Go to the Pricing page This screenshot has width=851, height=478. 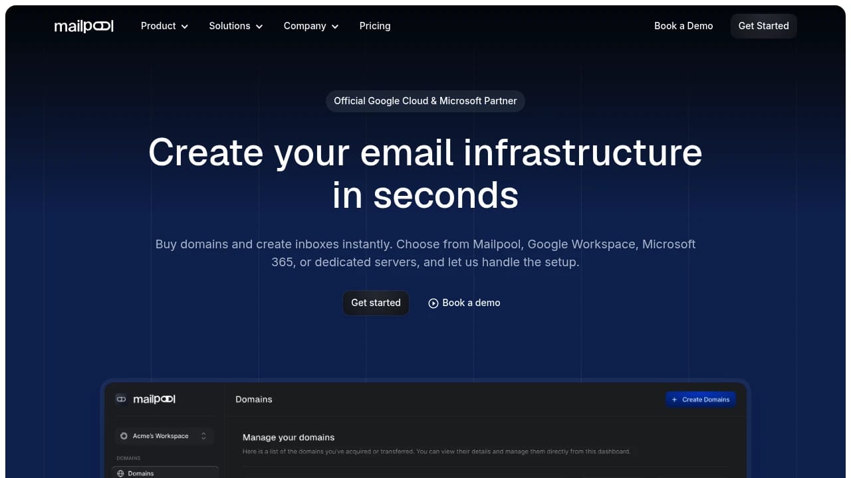375,26
